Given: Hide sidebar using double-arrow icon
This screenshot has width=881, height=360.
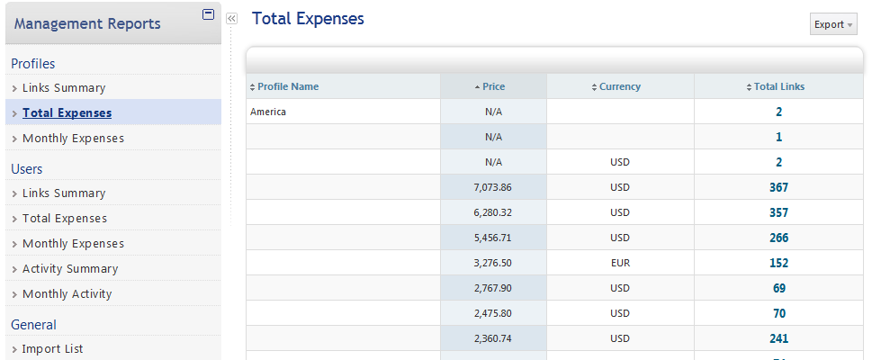Looking at the screenshot, I should (231, 18).
